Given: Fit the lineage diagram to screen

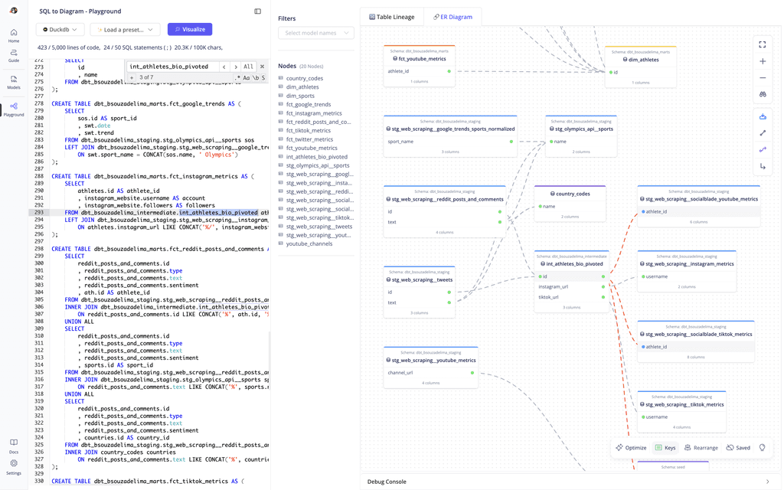Looking at the screenshot, I should tap(762, 44).
